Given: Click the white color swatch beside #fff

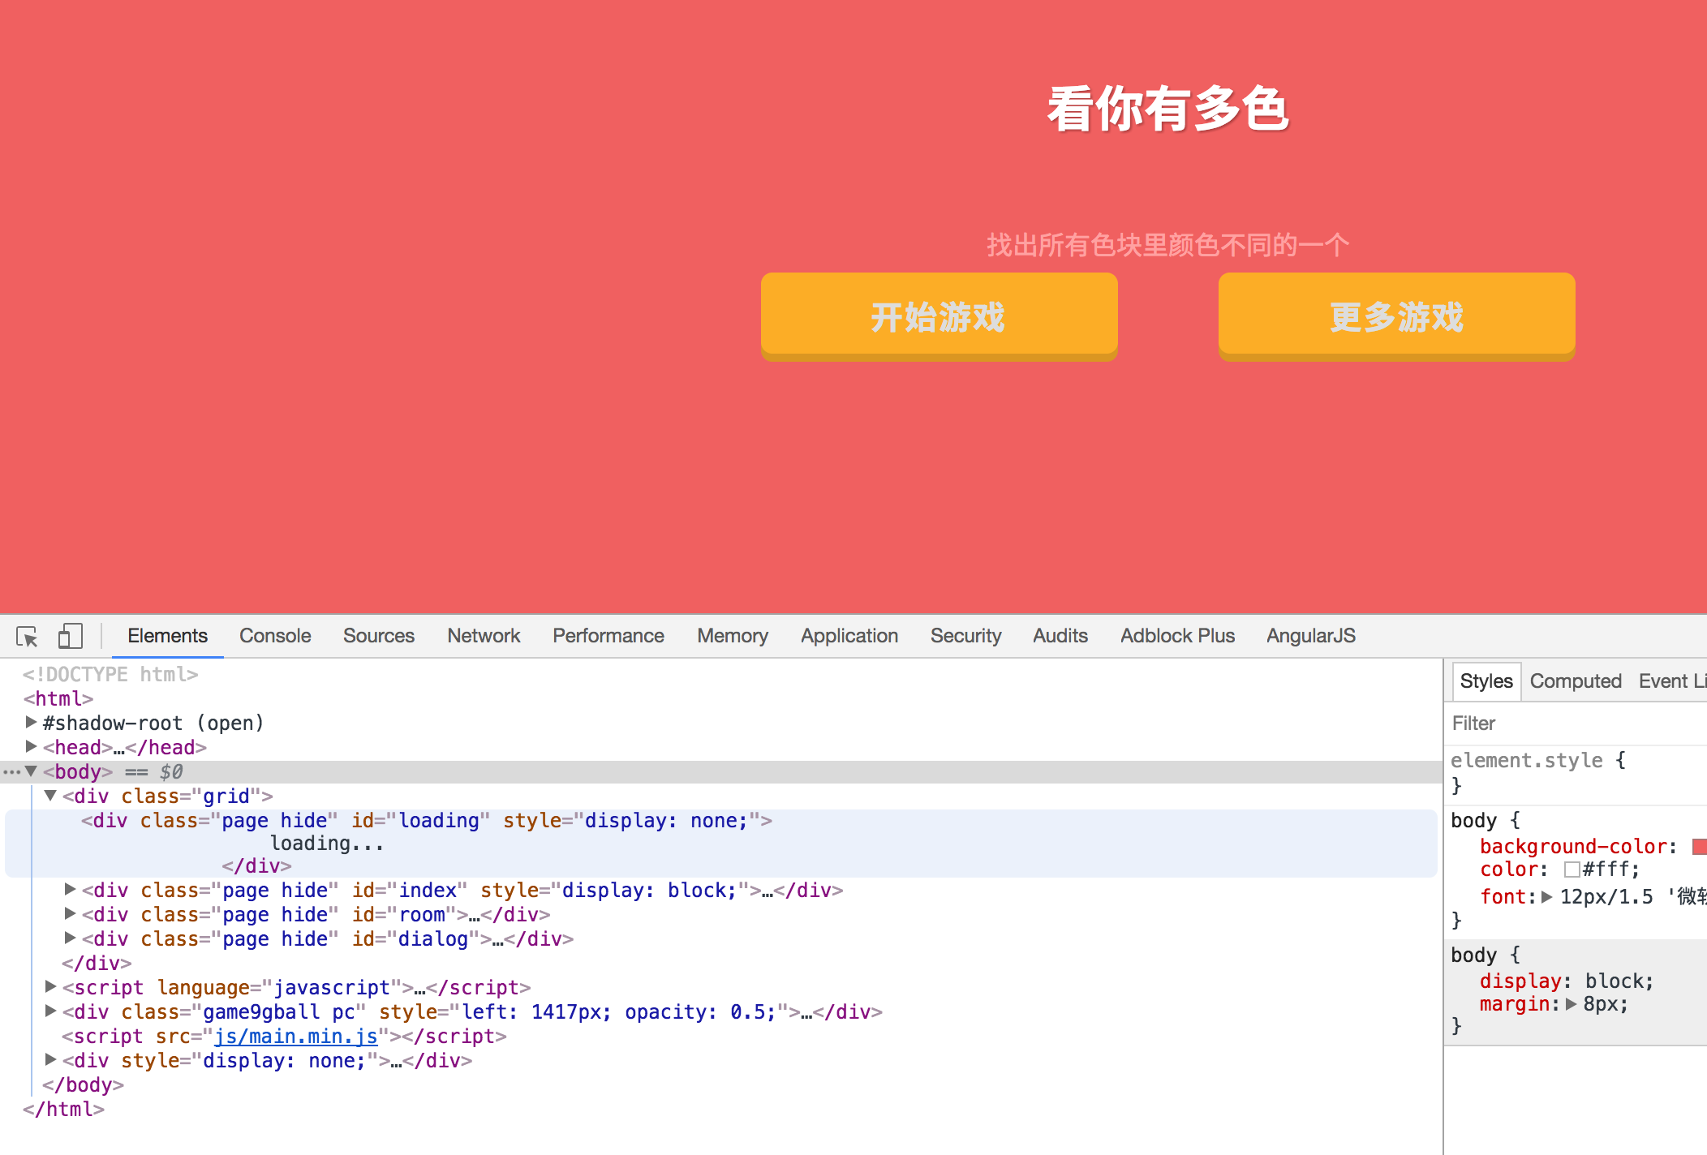Looking at the screenshot, I should coord(1572,870).
